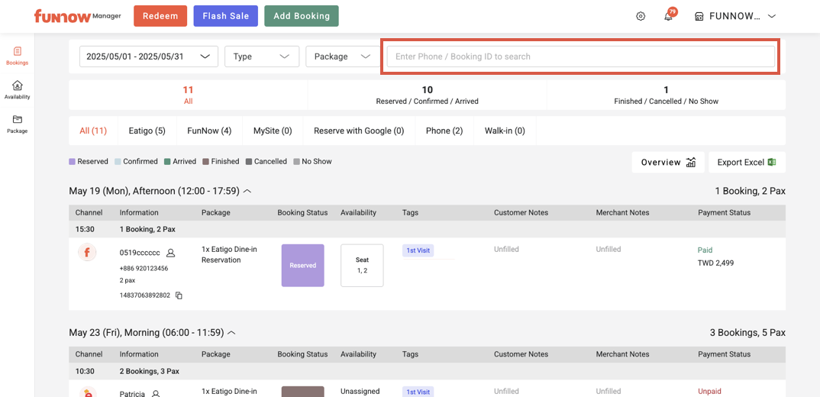
Task: Collapse the May 19 Afternoon section
Action: pos(247,191)
